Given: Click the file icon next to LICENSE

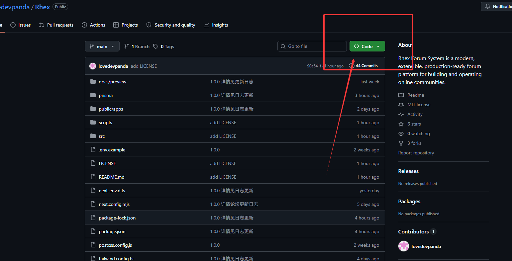Looking at the screenshot, I should click(93, 163).
